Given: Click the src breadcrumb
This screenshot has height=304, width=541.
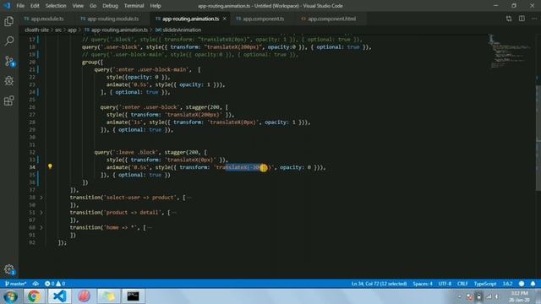Looking at the screenshot, I should pyautogui.click(x=58, y=30).
